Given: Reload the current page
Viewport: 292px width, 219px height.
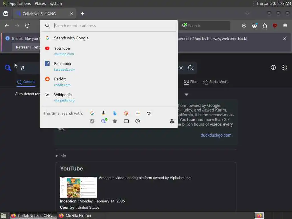Looking at the screenshot, I should coord(27,26).
